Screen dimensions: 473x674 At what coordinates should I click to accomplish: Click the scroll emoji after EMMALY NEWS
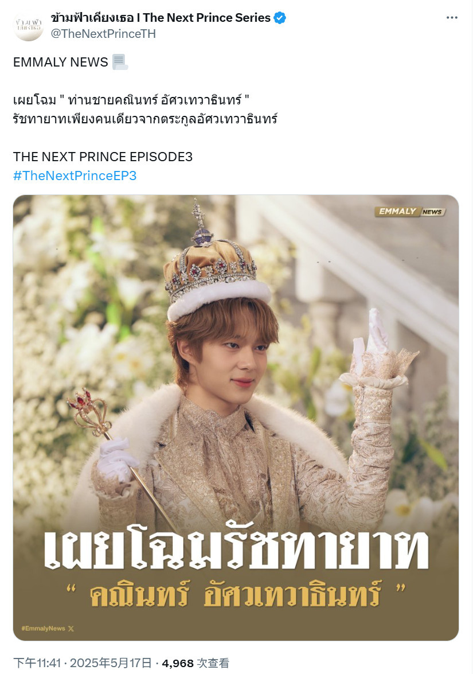120,62
